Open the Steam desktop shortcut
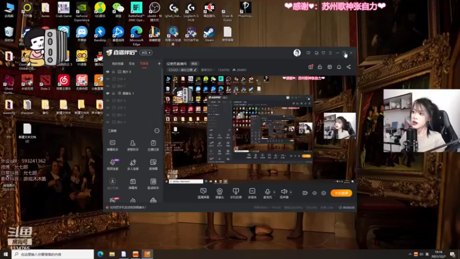The height and width of the screenshot is (259, 460). pyautogui.click(x=209, y=35)
